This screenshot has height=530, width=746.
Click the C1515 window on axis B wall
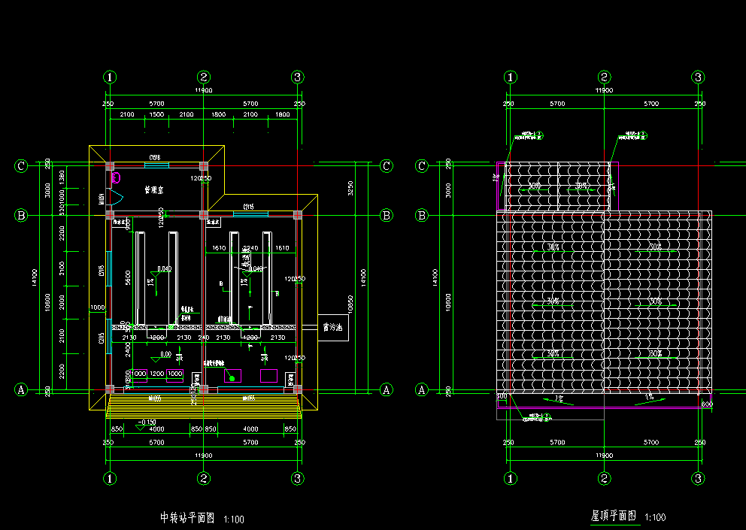250,214
